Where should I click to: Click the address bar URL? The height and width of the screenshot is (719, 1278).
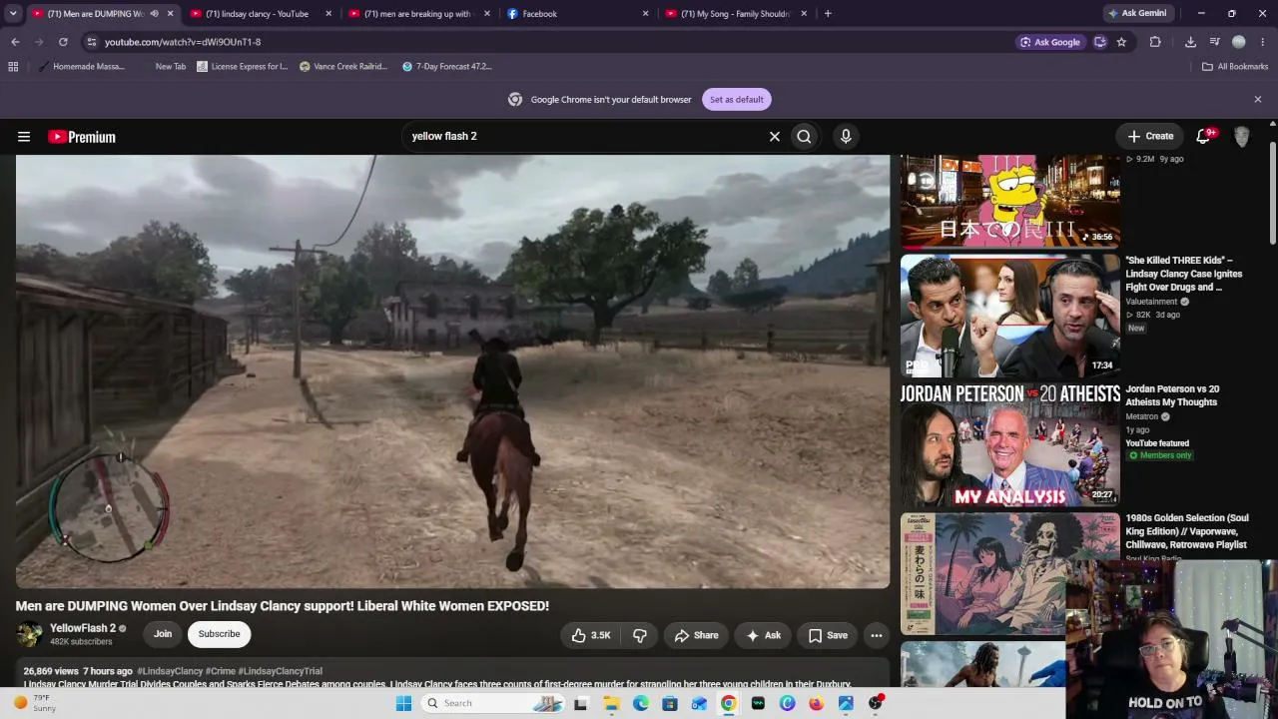point(183,42)
